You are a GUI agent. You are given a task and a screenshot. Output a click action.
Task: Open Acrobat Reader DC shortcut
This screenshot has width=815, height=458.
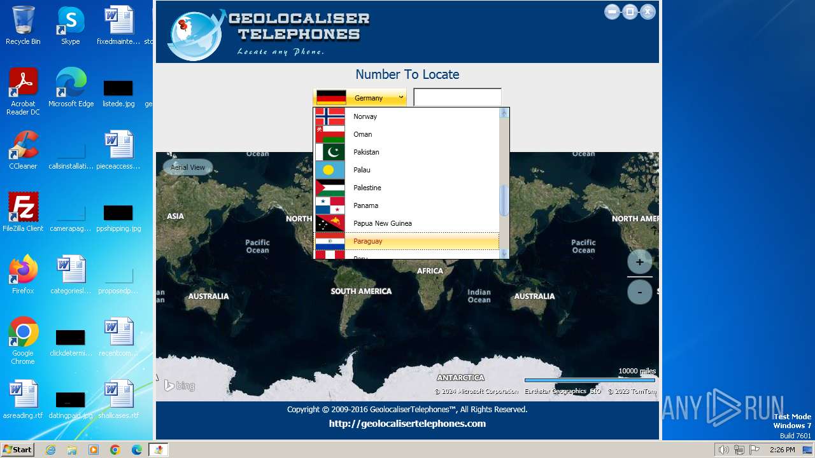coord(23,92)
